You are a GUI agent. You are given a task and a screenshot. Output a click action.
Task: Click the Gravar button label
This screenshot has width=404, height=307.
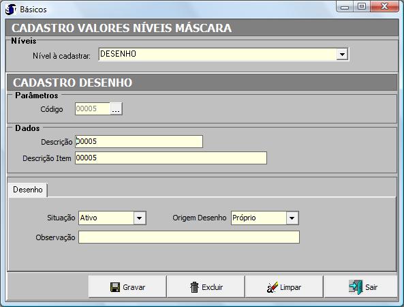click(134, 287)
